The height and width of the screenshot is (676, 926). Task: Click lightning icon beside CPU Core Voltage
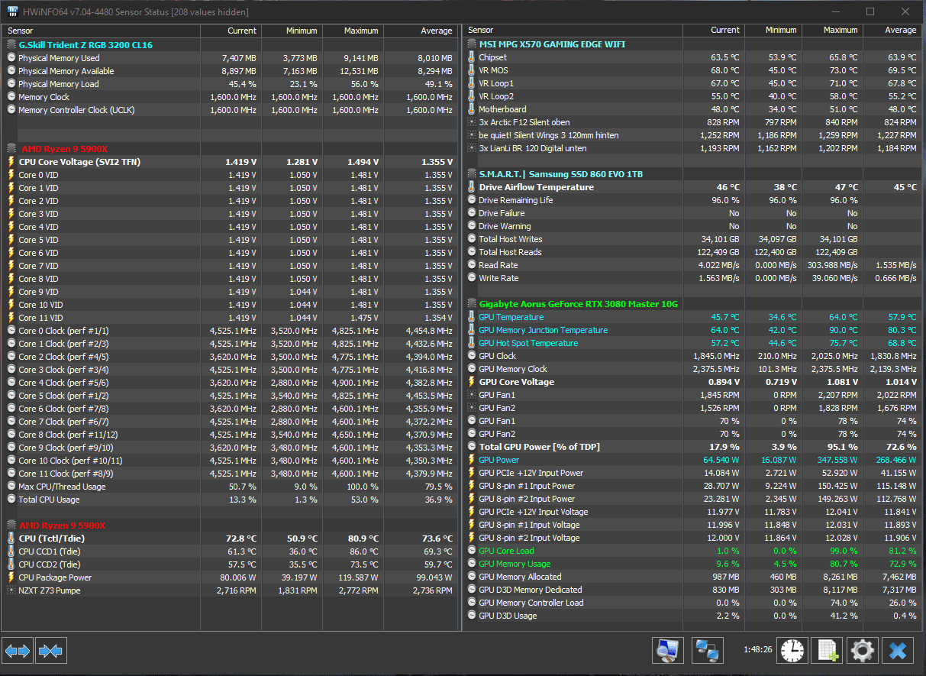click(11, 162)
